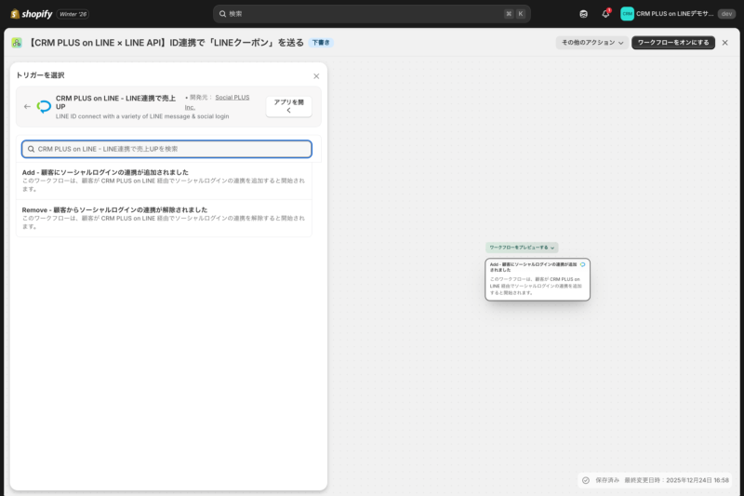Expand the ワークフローをプレビューする dropdown
Viewport: 744px width, 496px height.
[522, 248]
